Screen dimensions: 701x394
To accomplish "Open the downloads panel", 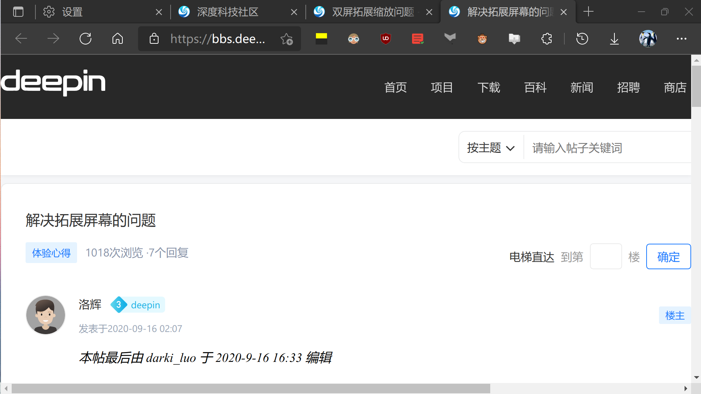I will tap(614, 39).
